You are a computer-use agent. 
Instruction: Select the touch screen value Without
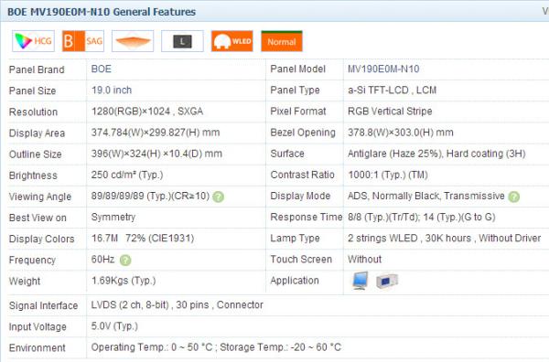pyautogui.click(x=364, y=260)
